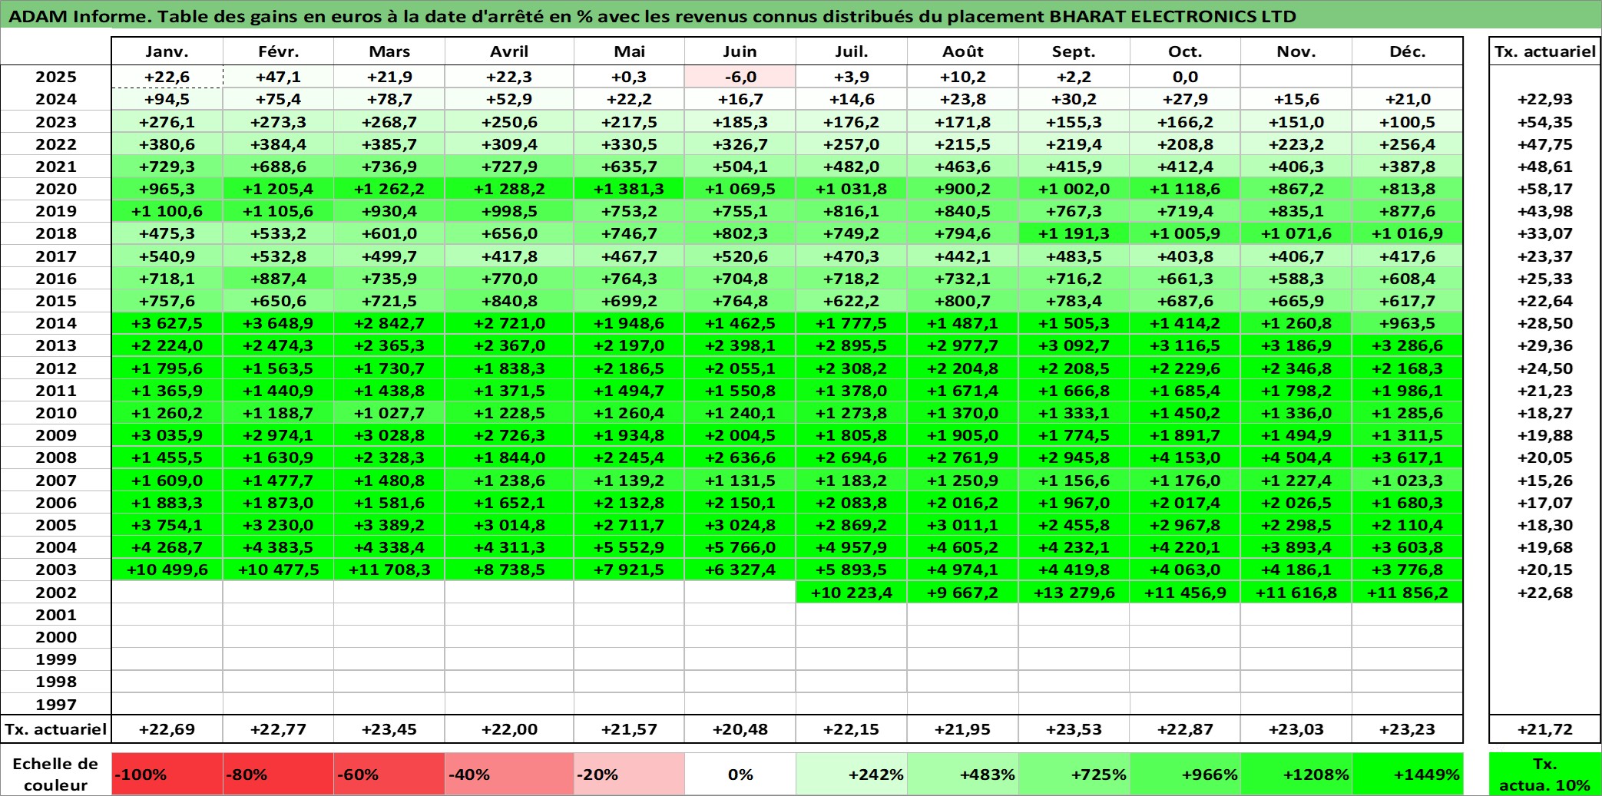Viewport: 1602px width, 796px height.
Task: Click the 'Juin' column header
Action: (x=740, y=51)
